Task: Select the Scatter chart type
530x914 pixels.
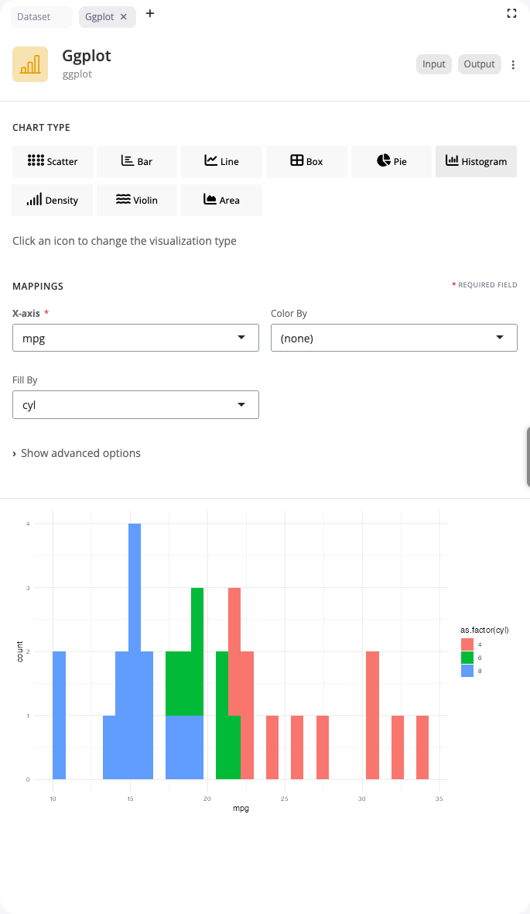Action: coord(53,161)
